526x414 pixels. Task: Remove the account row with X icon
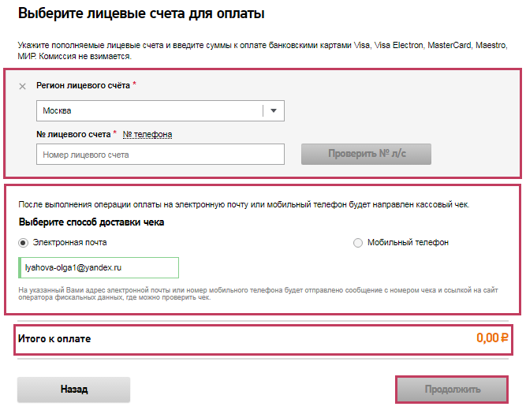coord(22,86)
